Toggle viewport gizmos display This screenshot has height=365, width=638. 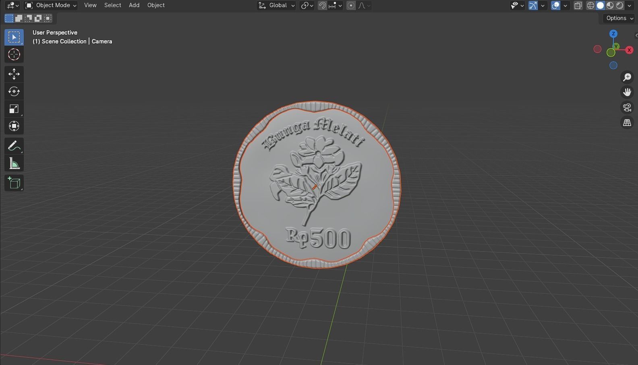coord(533,5)
